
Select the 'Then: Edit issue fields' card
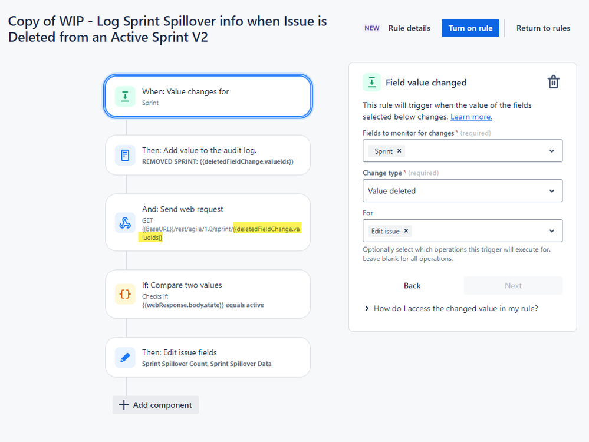[208, 358]
